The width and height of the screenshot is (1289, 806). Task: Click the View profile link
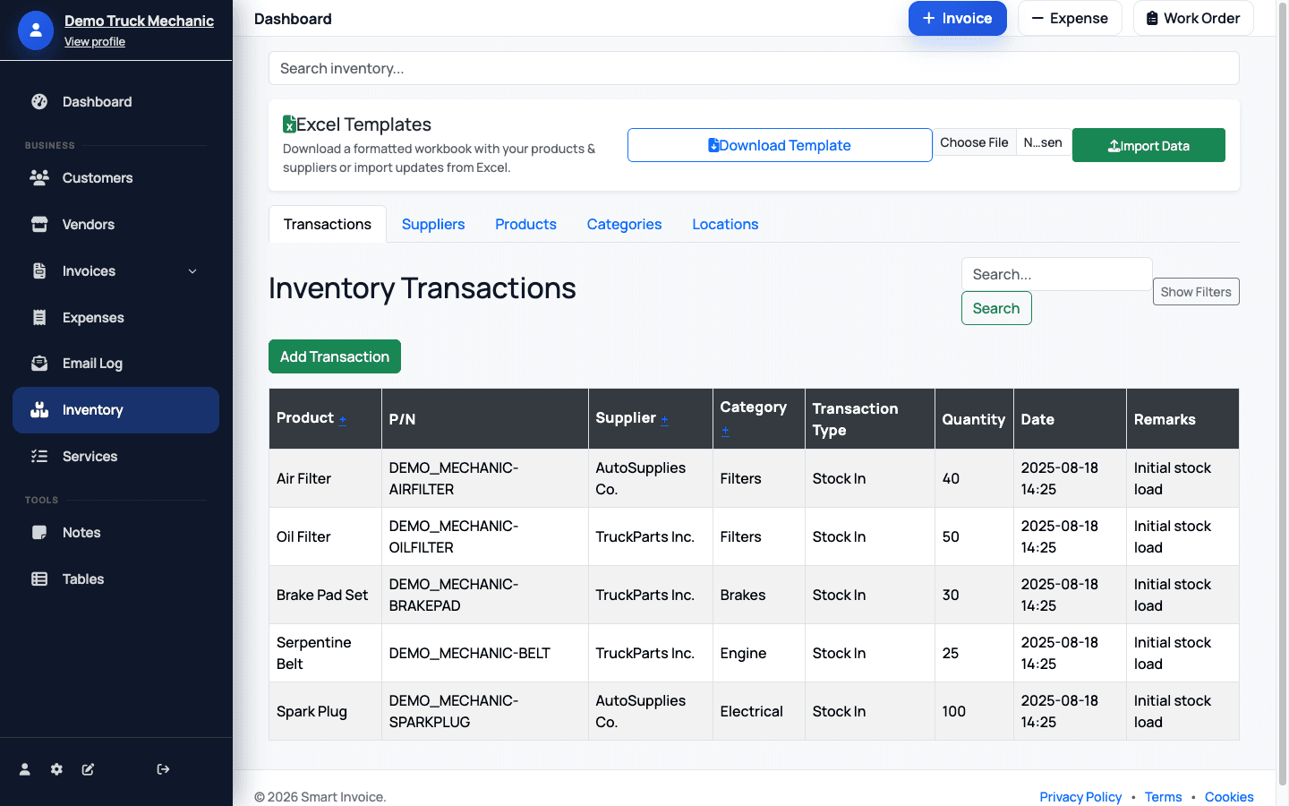coord(95,42)
